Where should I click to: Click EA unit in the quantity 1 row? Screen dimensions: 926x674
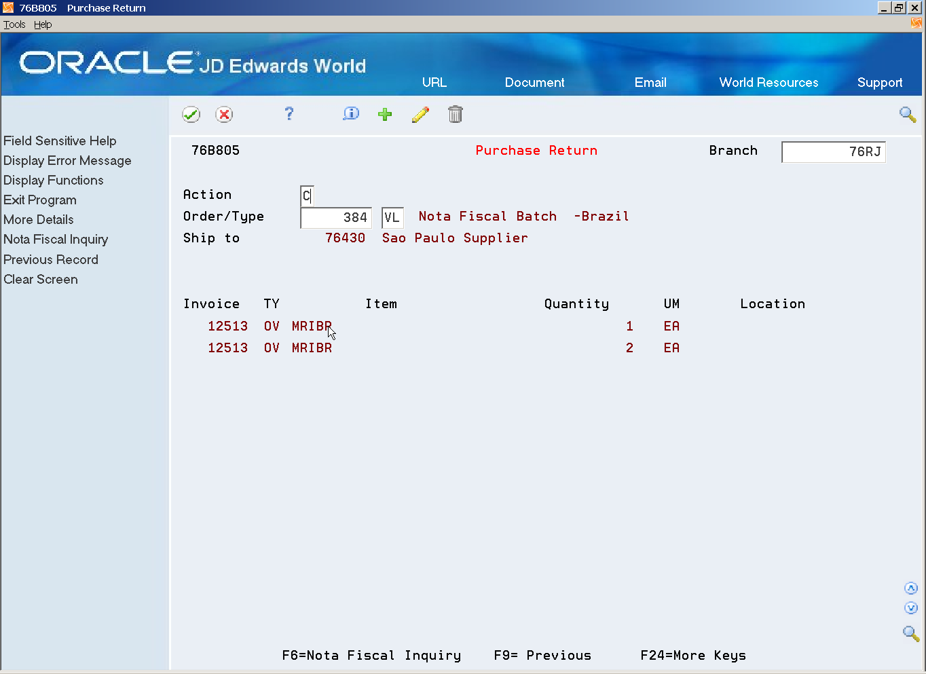[671, 326]
